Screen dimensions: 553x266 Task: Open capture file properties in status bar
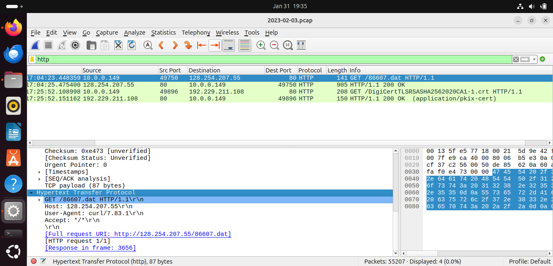(x=43, y=262)
